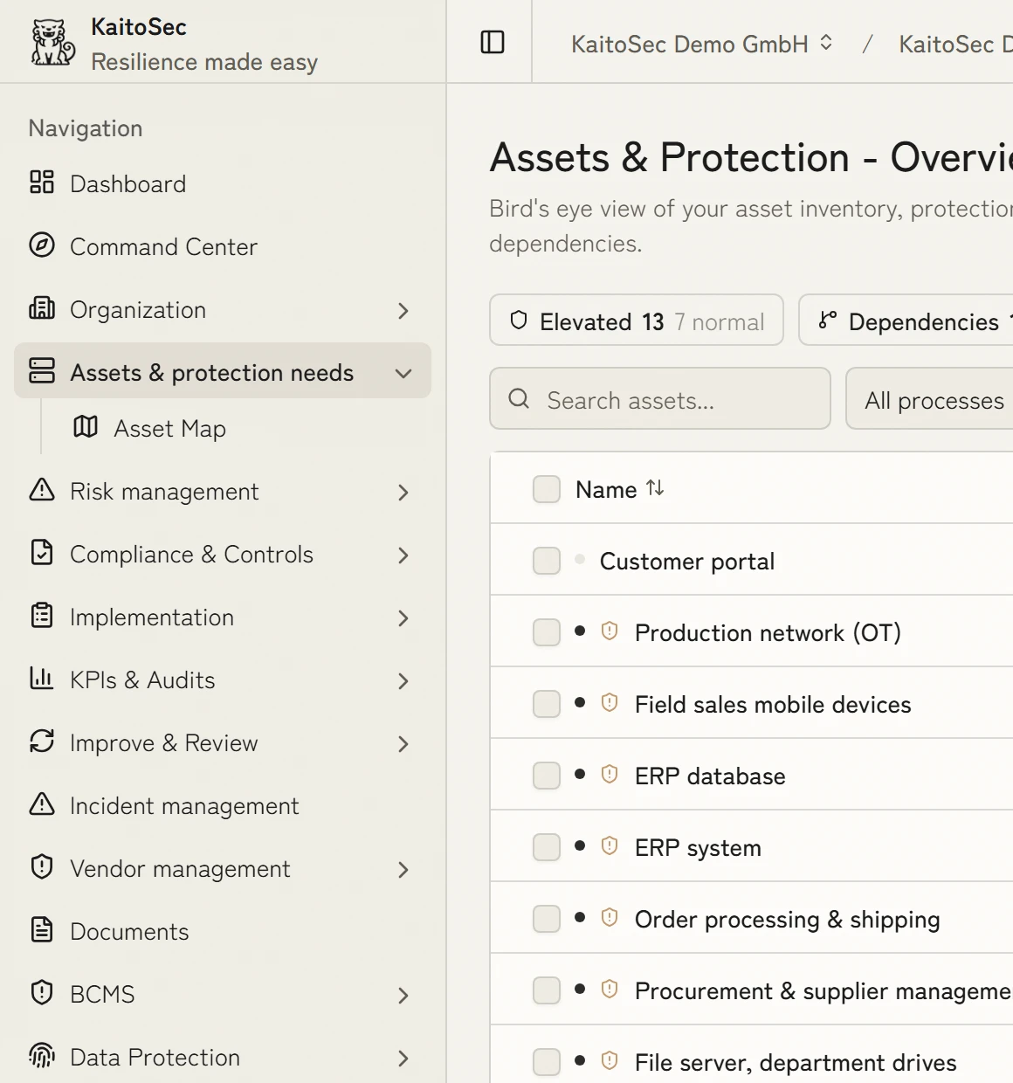Screen dimensions: 1013x1083
Task: Go to Command Center
Action: pyautogui.click(x=223, y=246)
